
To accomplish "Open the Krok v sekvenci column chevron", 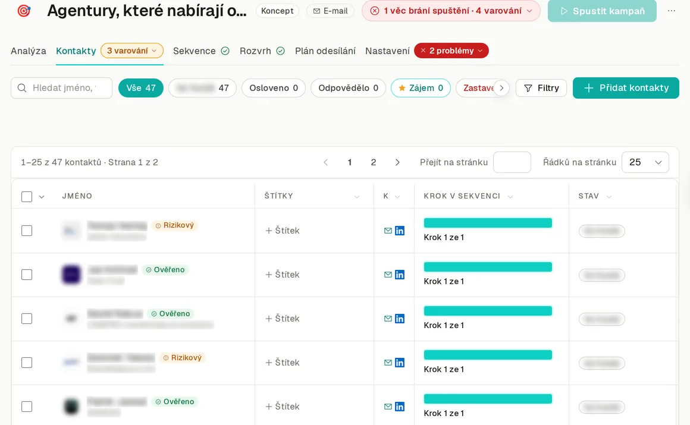I will (510, 197).
